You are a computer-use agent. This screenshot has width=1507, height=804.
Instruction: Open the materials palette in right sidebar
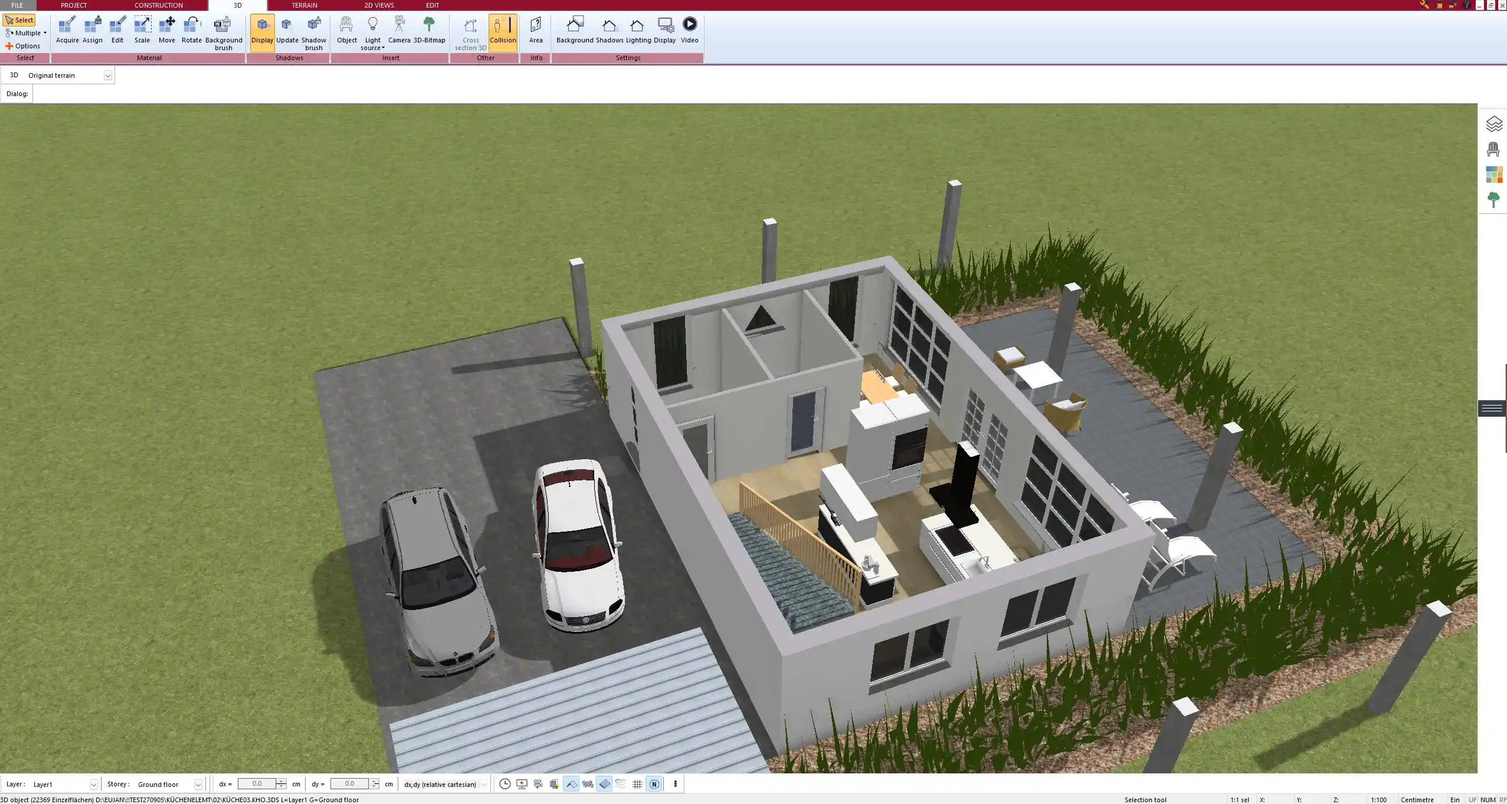click(x=1493, y=174)
